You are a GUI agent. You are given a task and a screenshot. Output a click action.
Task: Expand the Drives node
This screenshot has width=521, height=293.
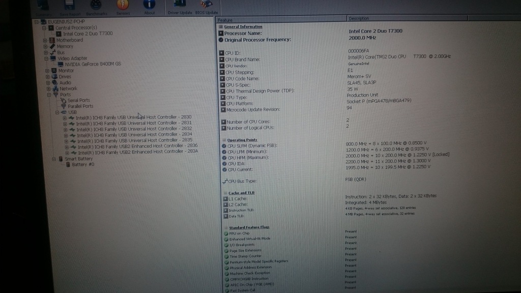[47, 77]
